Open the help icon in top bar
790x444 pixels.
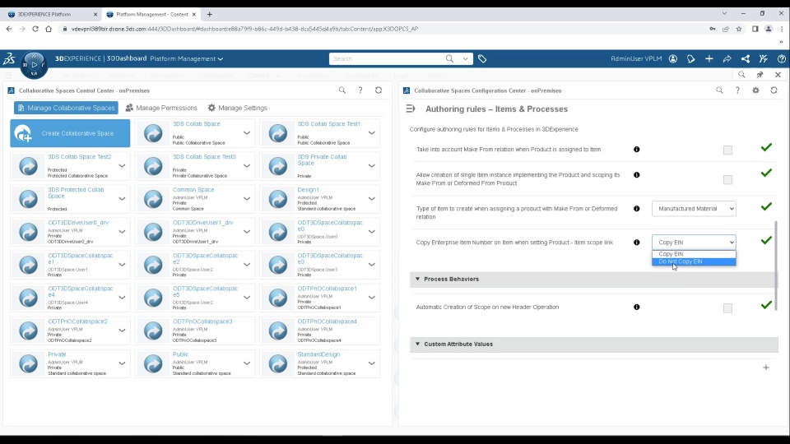coord(782,59)
